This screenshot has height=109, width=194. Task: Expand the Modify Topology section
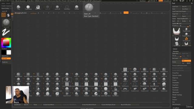tap(177, 95)
